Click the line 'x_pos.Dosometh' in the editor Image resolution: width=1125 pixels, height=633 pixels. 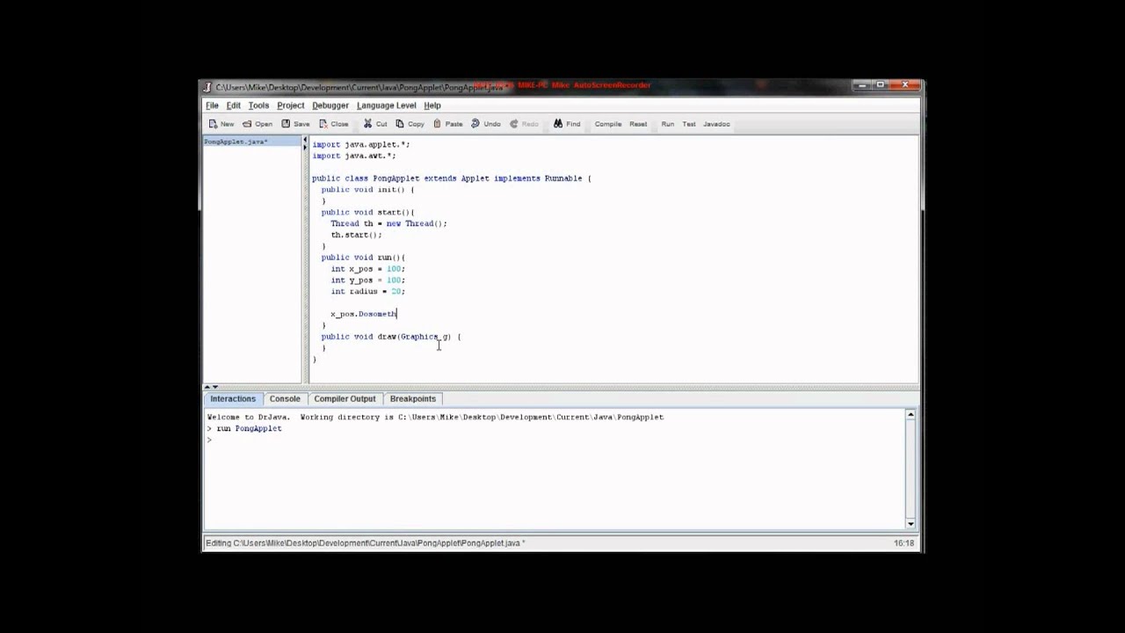click(364, 314)
